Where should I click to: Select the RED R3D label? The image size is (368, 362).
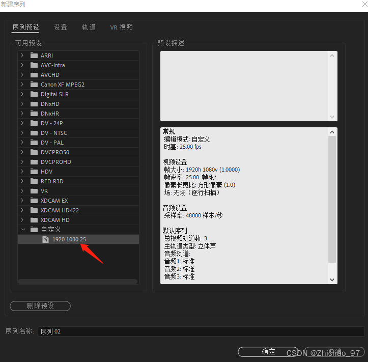click(52, 181)
